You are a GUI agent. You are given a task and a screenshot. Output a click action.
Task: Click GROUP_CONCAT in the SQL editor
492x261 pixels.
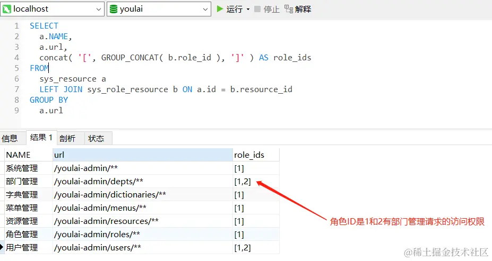coord(130,58)
